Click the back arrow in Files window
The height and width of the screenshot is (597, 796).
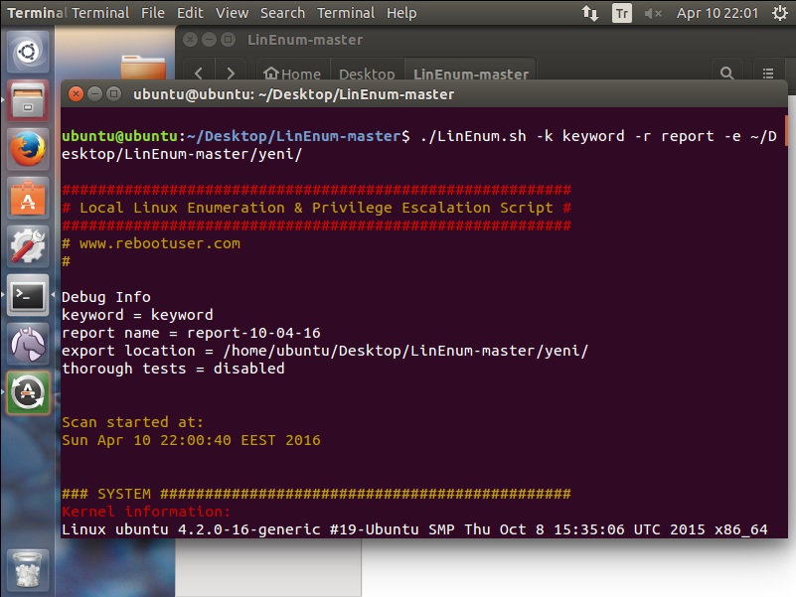199,74
